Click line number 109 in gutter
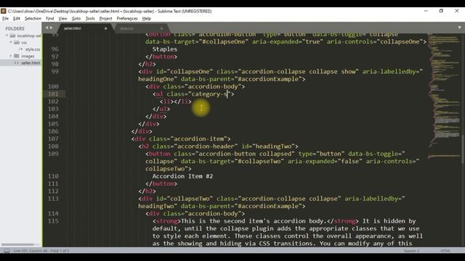Screen dimensions: 465x261 [53, 154]
